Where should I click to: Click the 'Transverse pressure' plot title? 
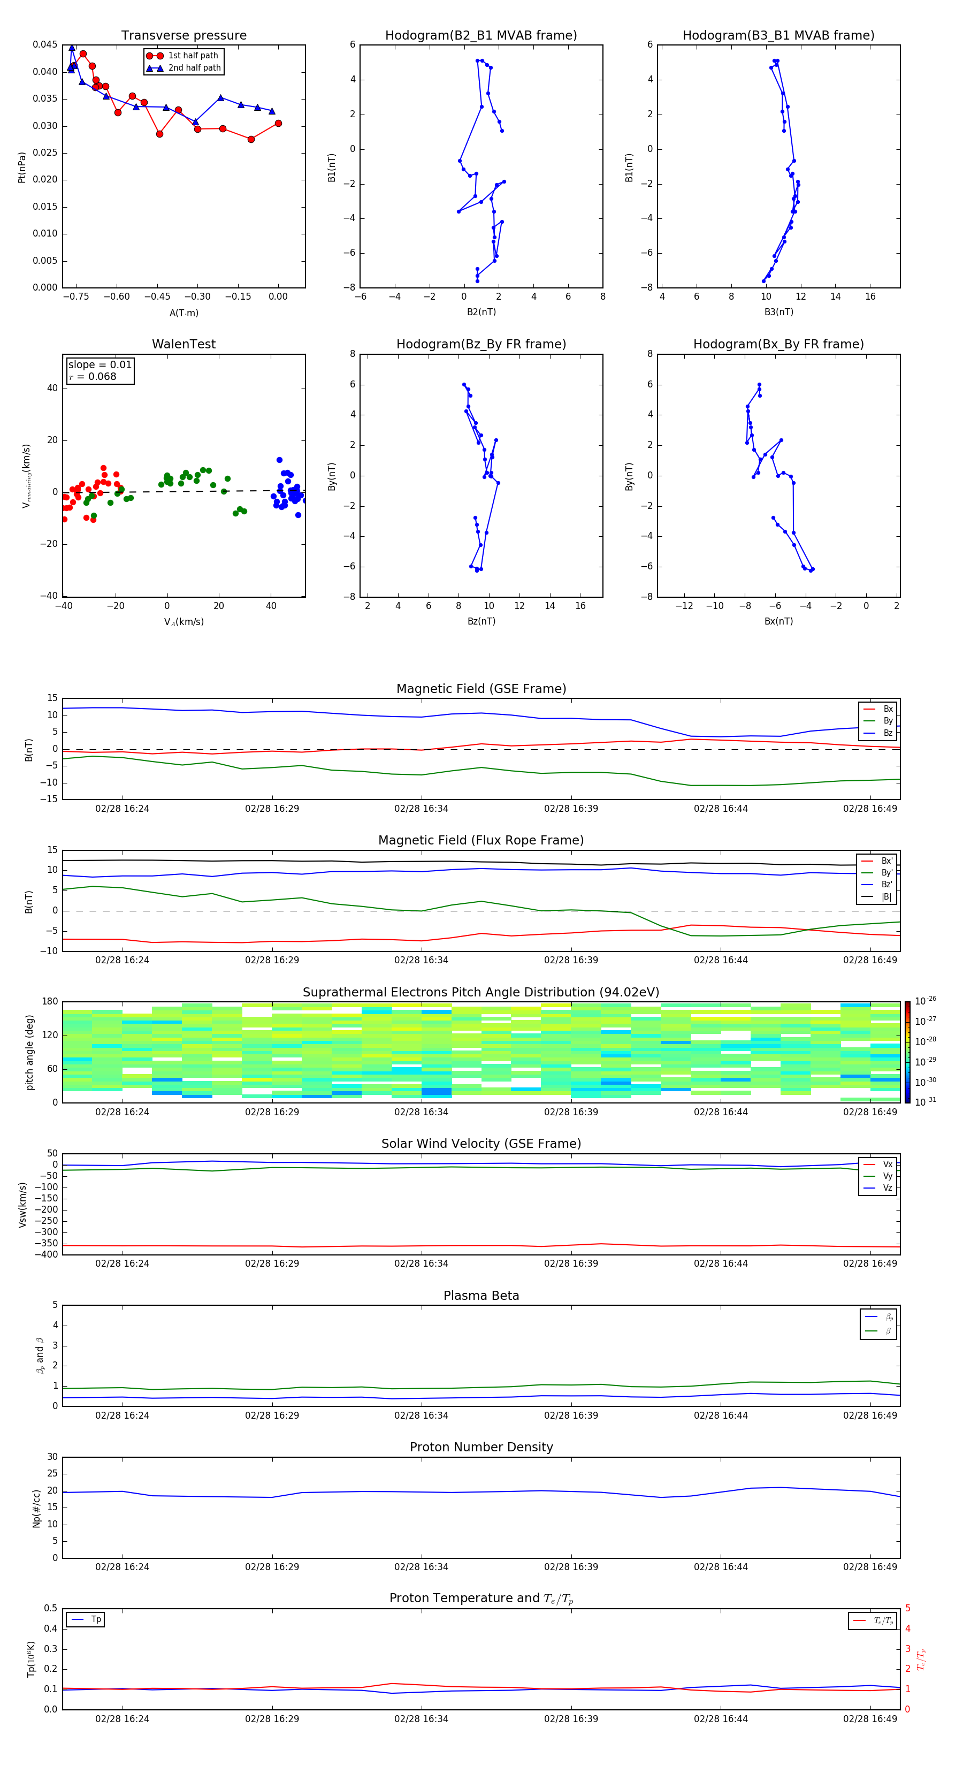(x=184, y=36)
